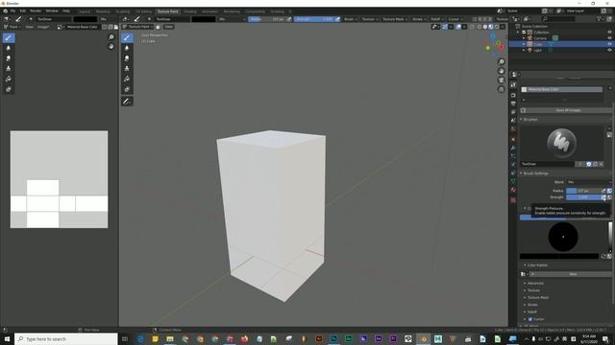This screenshot has height=345, width=615.
Task: Select the Fill tool in the image editor toolbar
Action: 9,79
